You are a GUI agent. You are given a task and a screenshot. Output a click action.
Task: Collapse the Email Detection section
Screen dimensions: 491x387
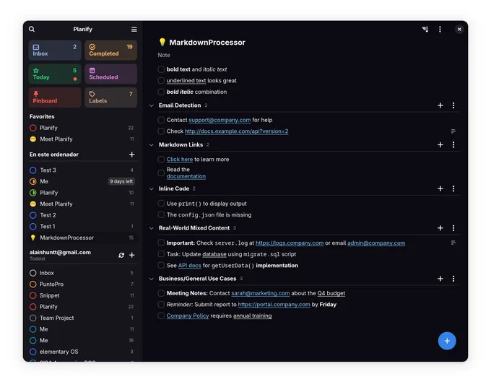click(x=152, y=105)
